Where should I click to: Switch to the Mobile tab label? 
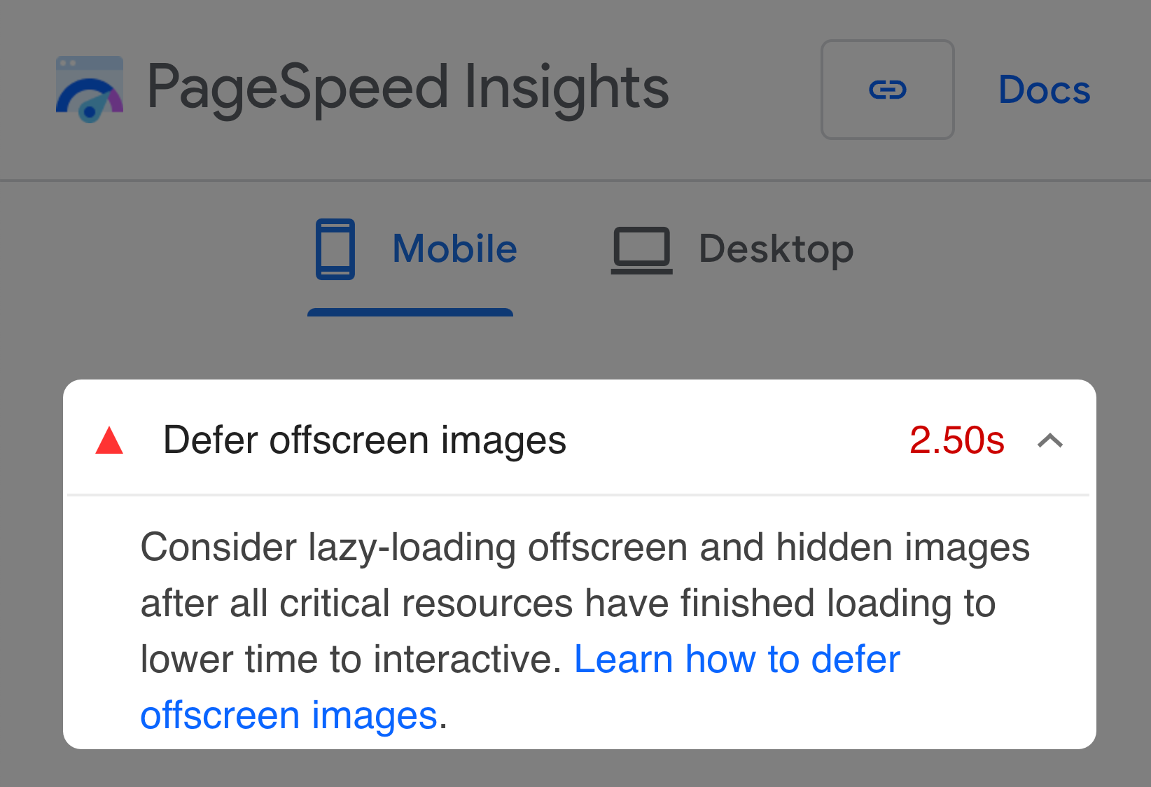[454, 249]
